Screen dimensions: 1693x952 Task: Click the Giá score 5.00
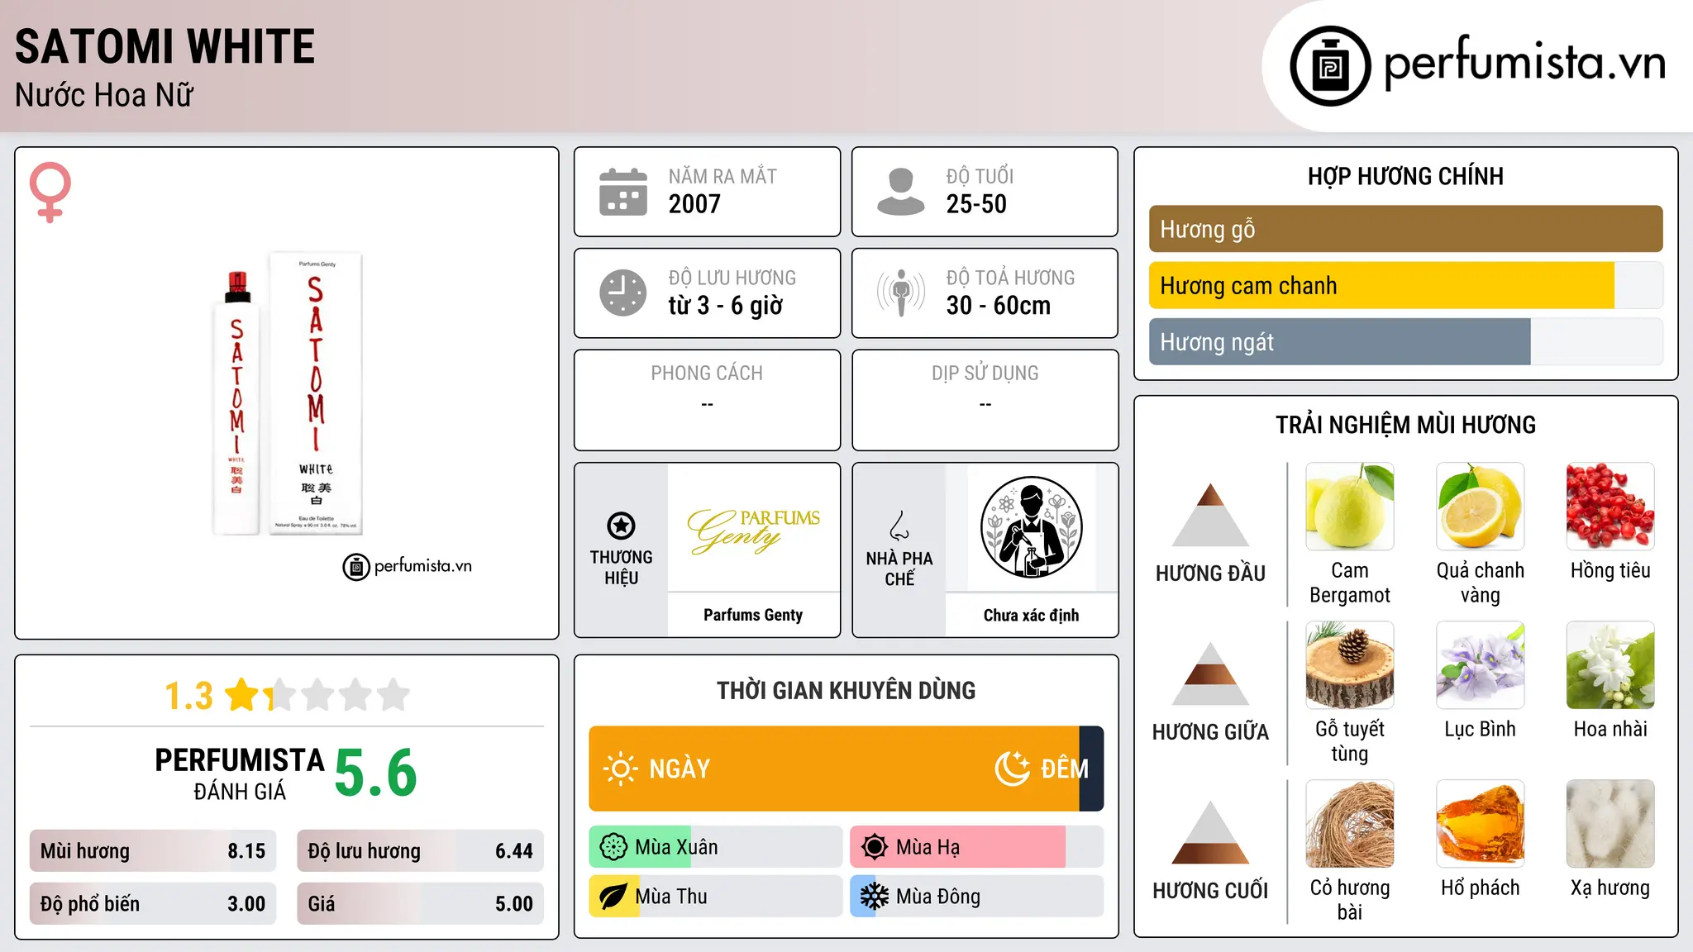tap(513, 904)
